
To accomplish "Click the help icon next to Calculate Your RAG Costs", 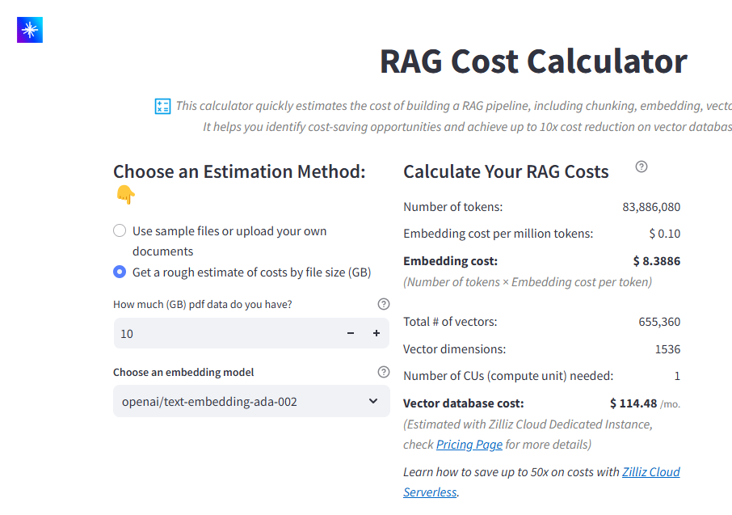I will (x=642, y=167).
